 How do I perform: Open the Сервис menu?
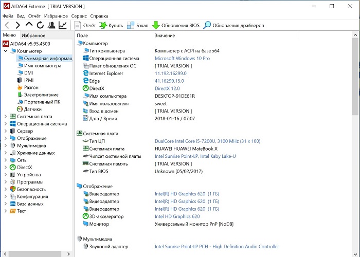pyautogui.click(x=79, y=16)
